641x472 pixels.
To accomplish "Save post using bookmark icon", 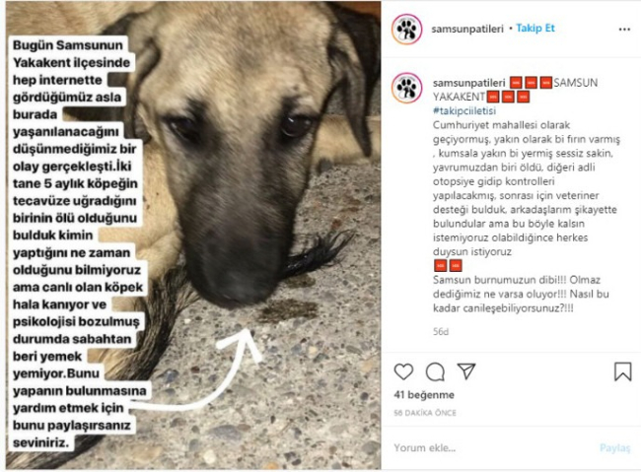I will click(x=622, y=371).
